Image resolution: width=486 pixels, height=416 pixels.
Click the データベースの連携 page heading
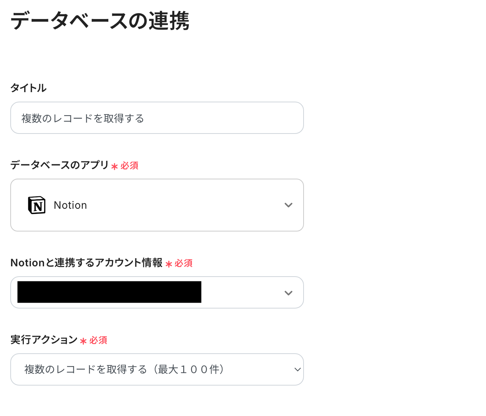[100, 21]
